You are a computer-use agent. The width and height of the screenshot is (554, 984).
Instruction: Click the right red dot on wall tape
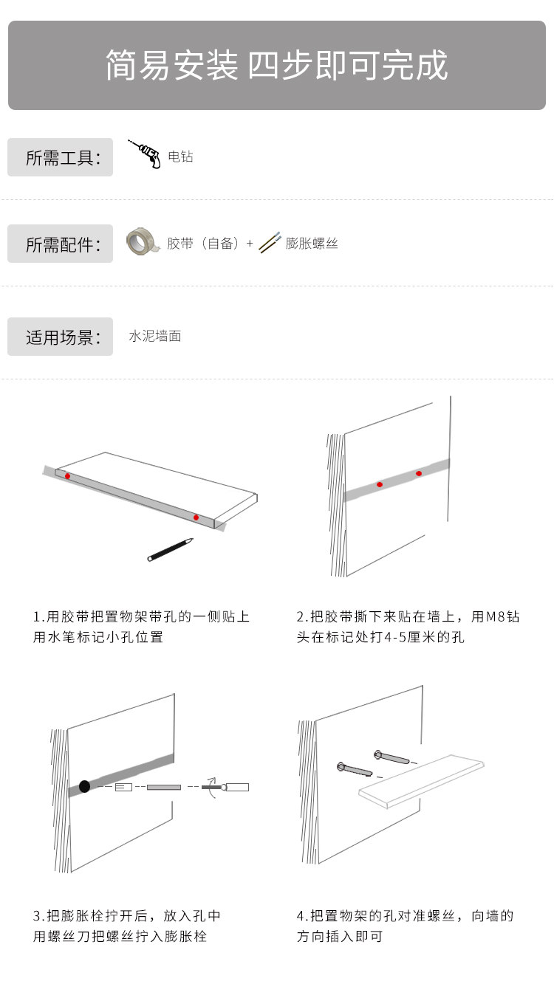click(x=419, y=473)
